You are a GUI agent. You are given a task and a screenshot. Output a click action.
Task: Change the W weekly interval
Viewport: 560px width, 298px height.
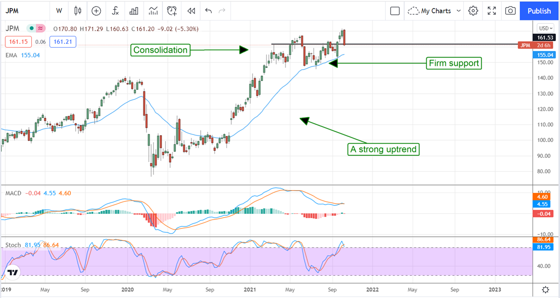click(x=59, y=10)
